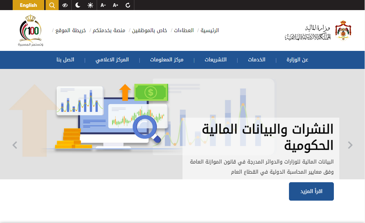365x223 pixels.
Task: Go to next slide with right arrow
Action: click(x=350, y=145)
